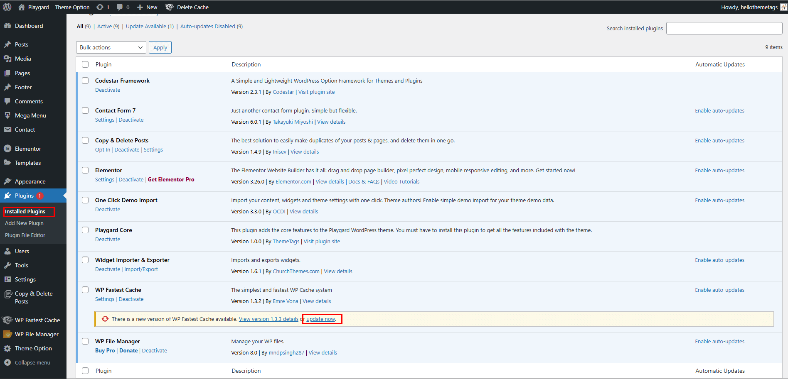
Task: Filter by Update Available tab
Action: point(150,26)
